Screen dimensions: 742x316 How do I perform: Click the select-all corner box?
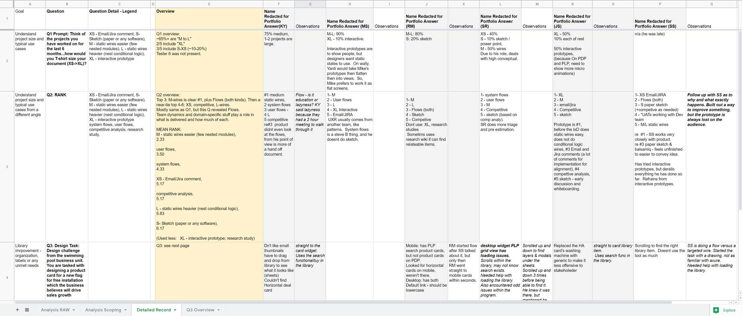(x=7, y=4)
